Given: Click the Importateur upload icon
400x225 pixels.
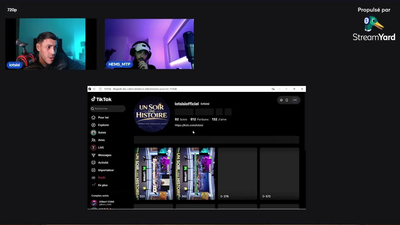Looking at the screenshot, I should click(93, 170).
